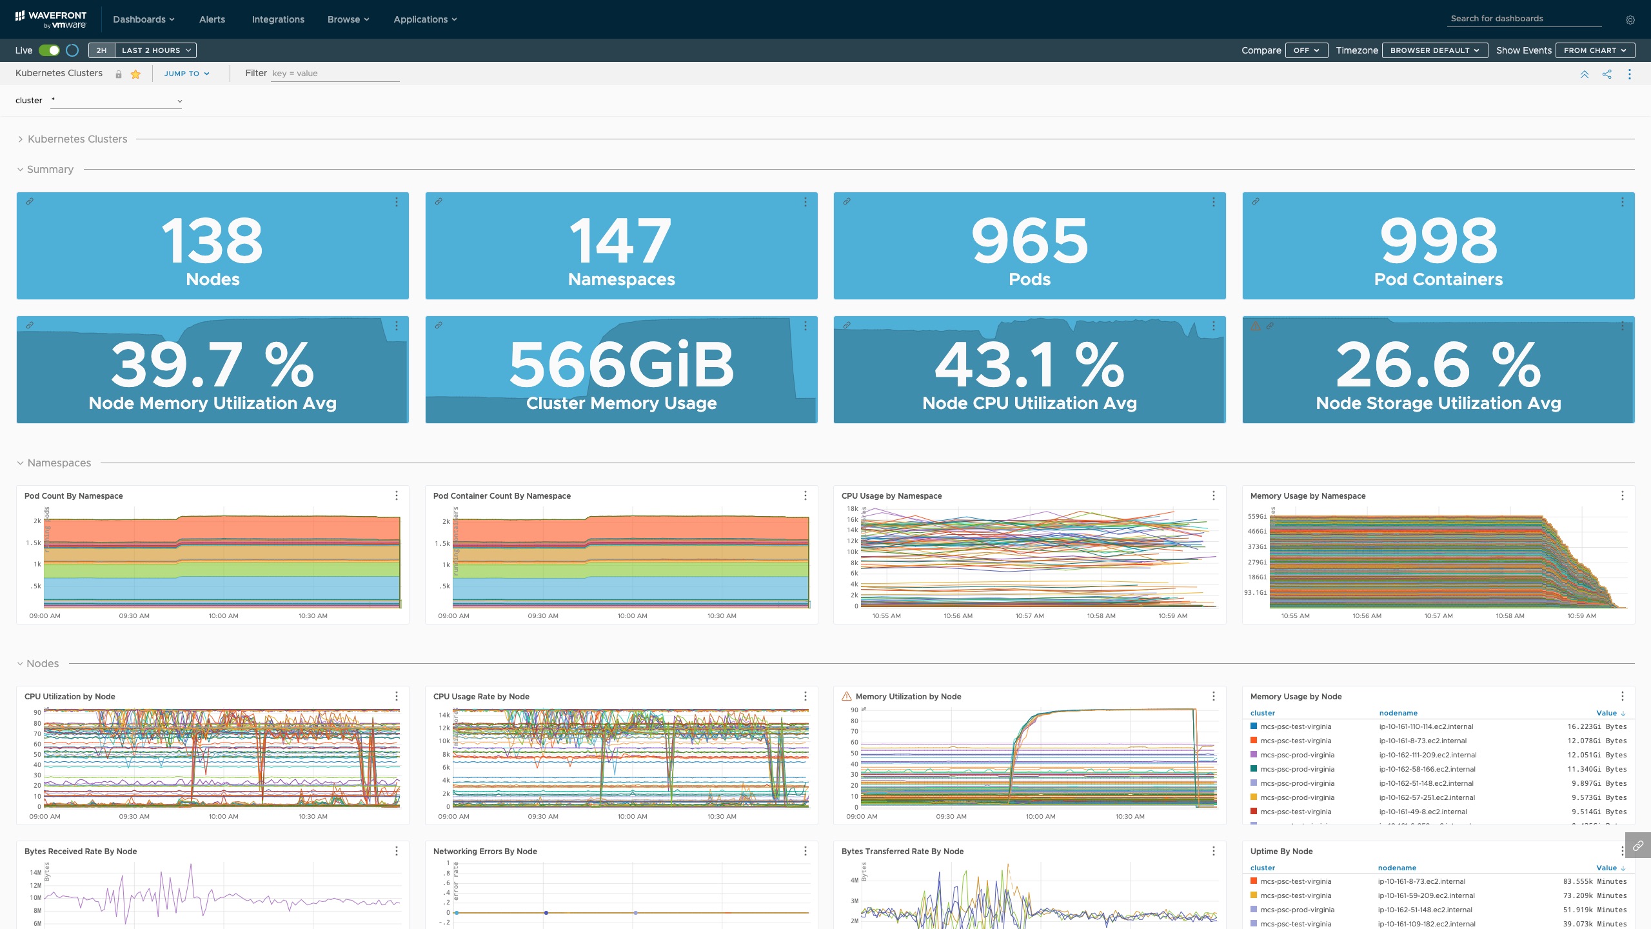Click in the Filter key = value field

tap(335, 74)
